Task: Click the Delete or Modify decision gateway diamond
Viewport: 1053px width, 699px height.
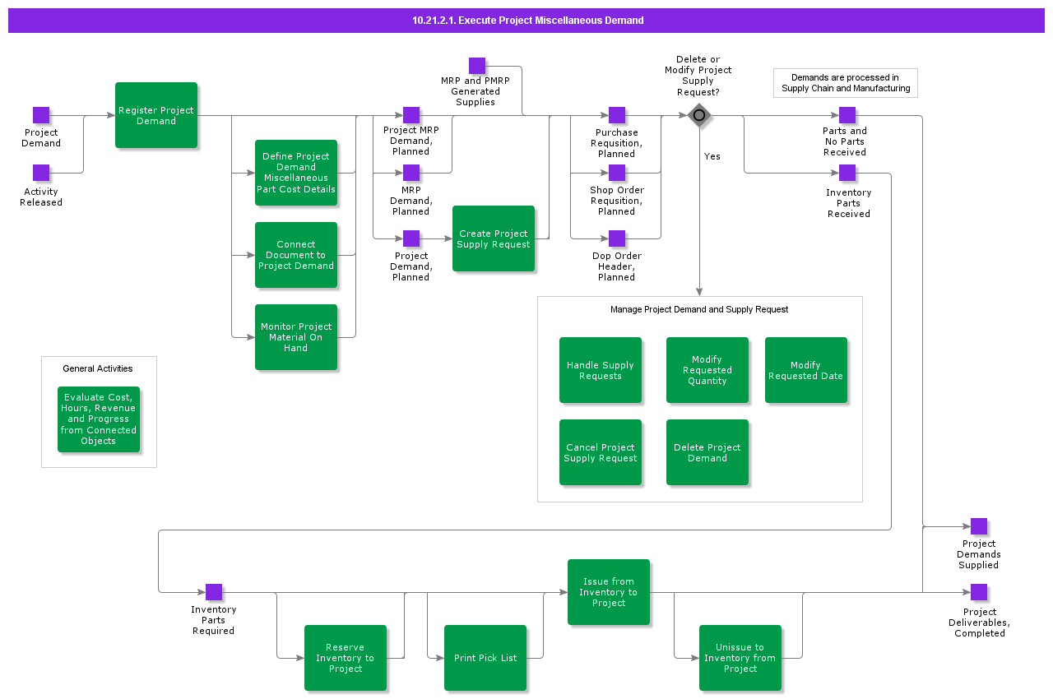Action: pyautogui.click(x=699, y=115)
